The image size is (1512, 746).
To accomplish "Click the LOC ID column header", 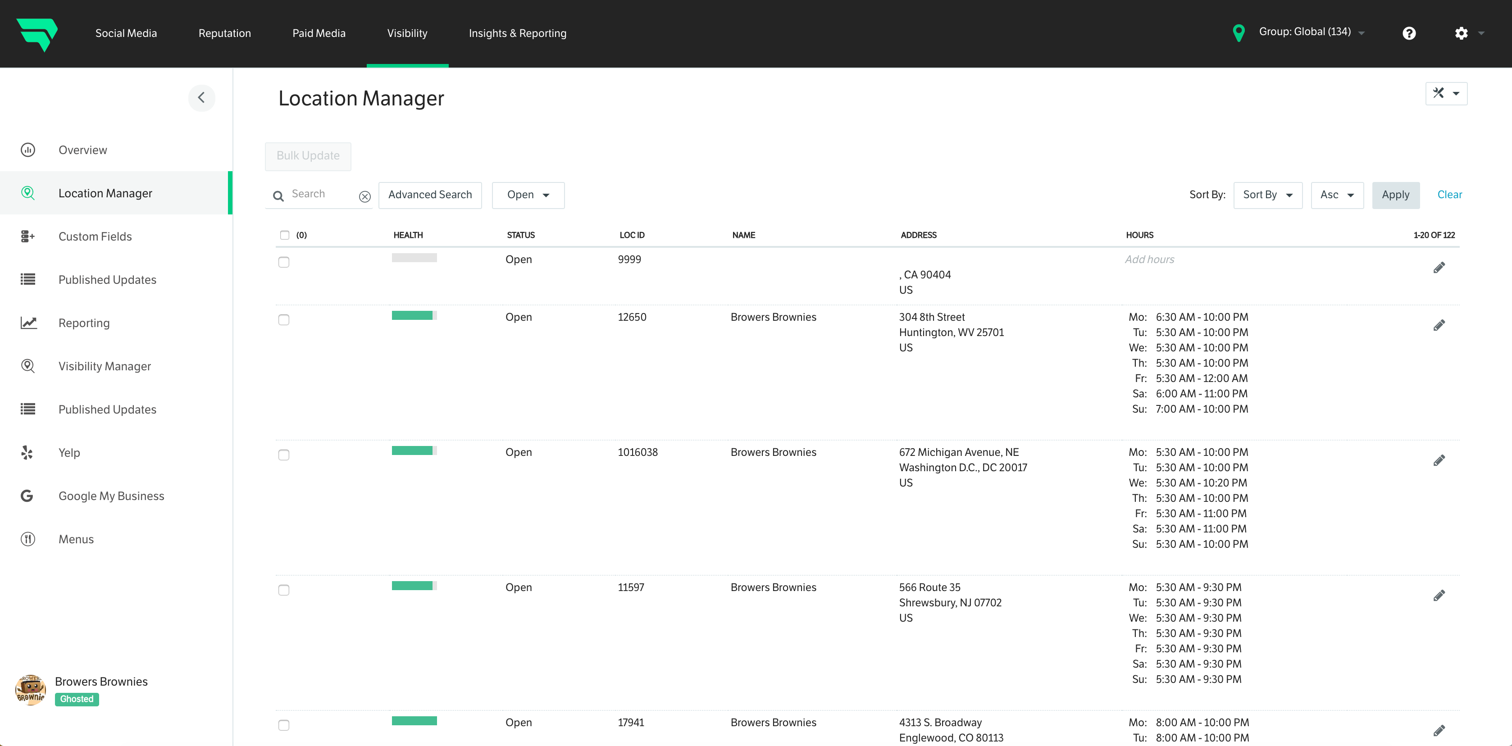I will [632, 235].
